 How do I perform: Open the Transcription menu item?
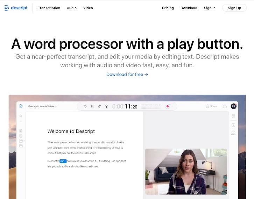[49, 8]
